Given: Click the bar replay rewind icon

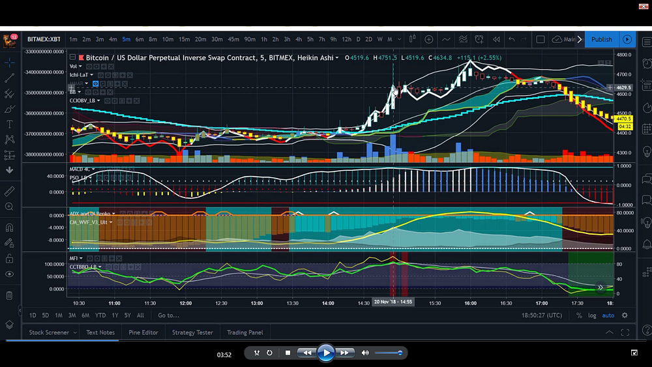Looking at the screenshot, I should 497,39.
